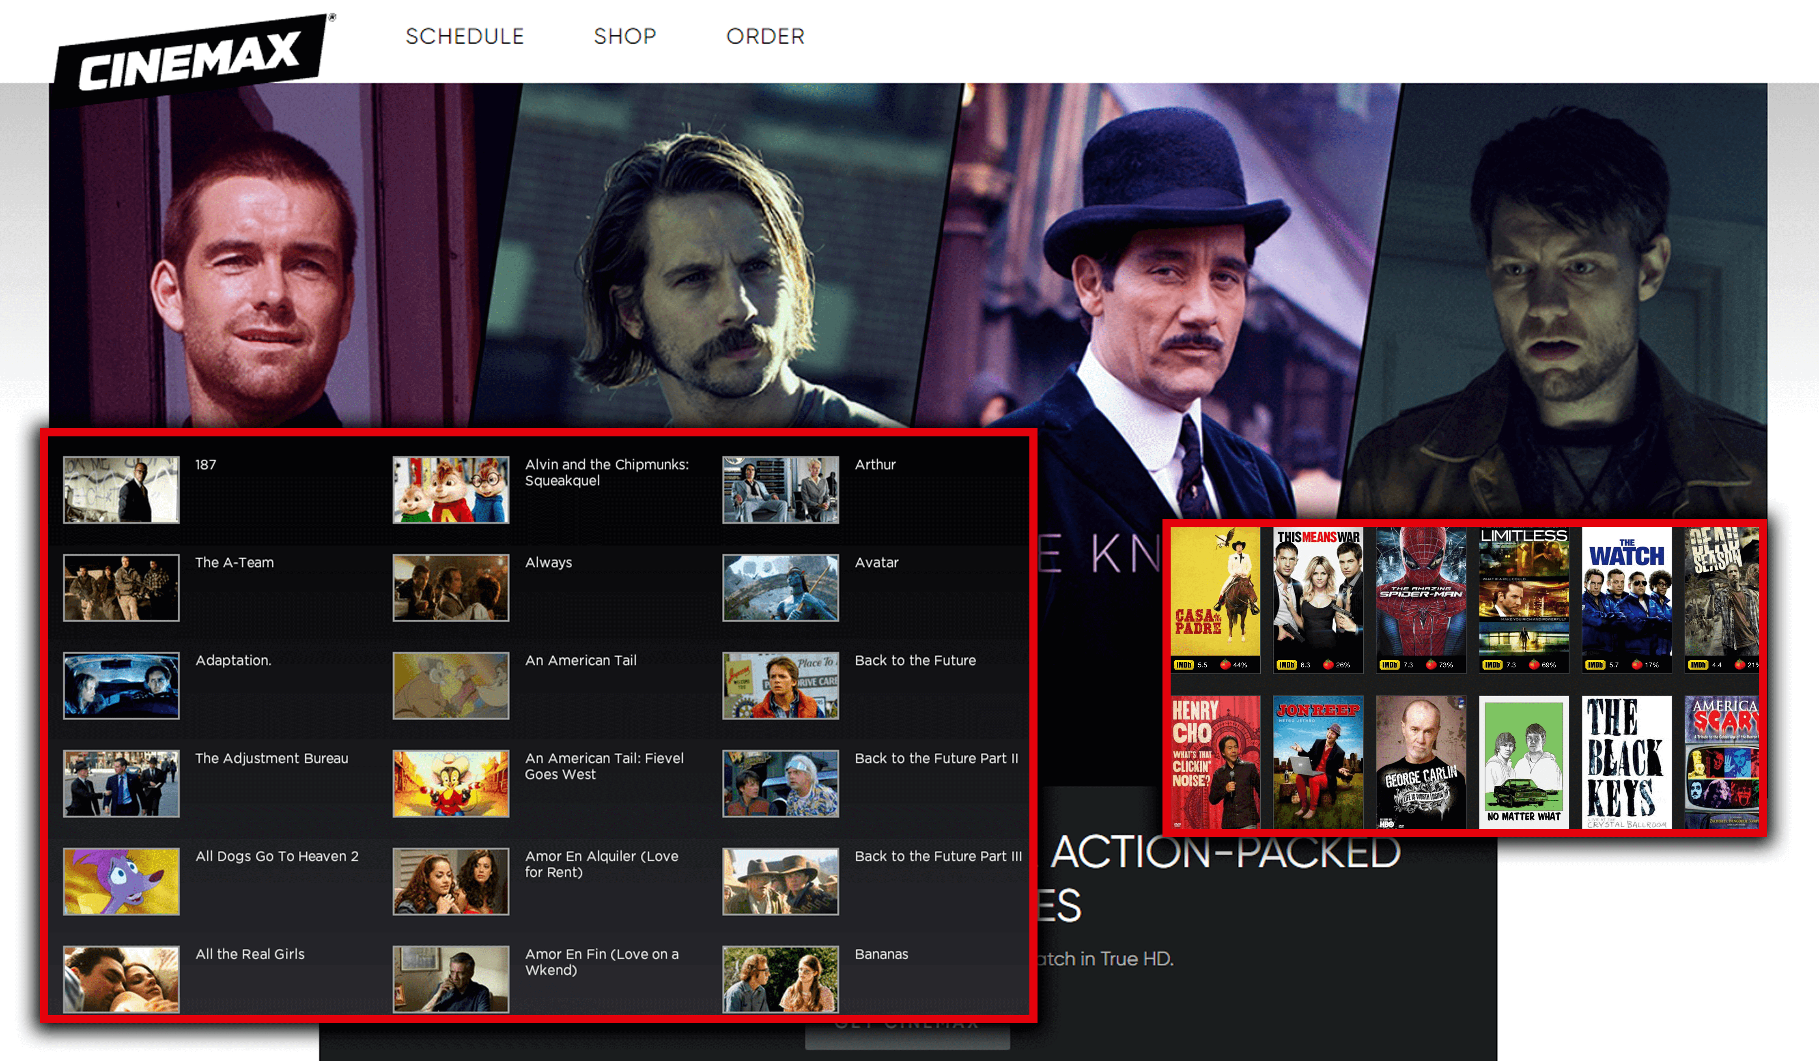Open the Jon Reep poster
This screenshot has width=1819, height=1061.
pyautogui.click(x=1318, y=762)
